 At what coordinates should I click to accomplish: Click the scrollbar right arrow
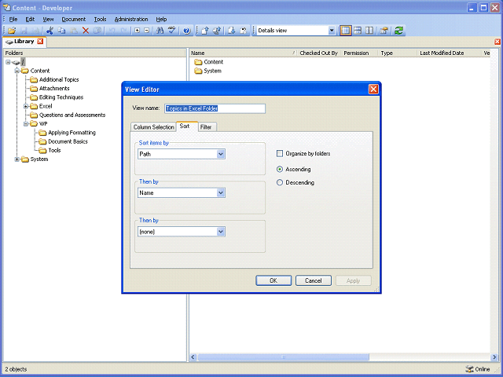[494, 357]
